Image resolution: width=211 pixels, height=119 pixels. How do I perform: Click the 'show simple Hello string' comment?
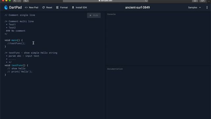point(41,53)
